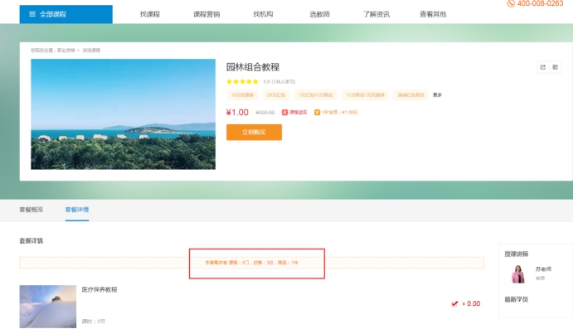
Task: Open the 全部课程 hamburger menu icon
Action: pos(32,14)
